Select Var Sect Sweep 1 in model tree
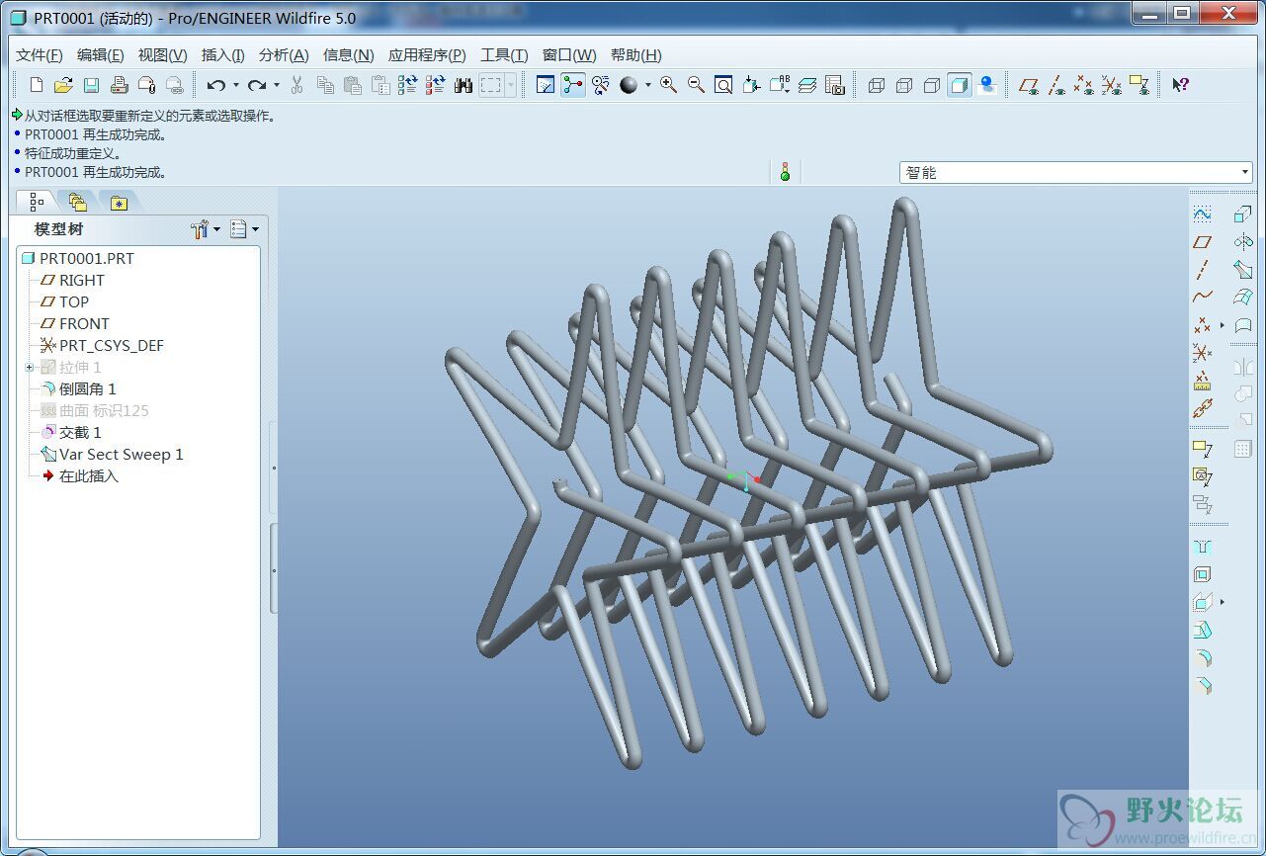The image size is (1266, 856). tap(121, 455)
